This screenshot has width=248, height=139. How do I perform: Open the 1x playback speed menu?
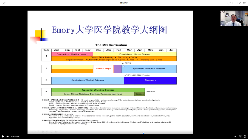pyautogui.click(x=235, y=136)
